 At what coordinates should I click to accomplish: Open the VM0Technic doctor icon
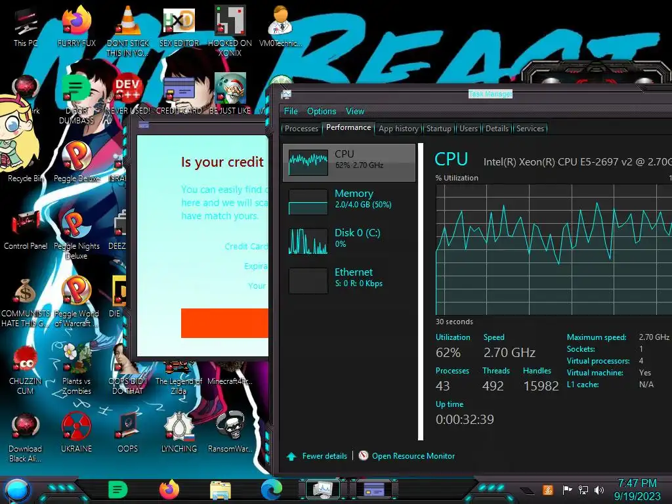pos(280,26)
